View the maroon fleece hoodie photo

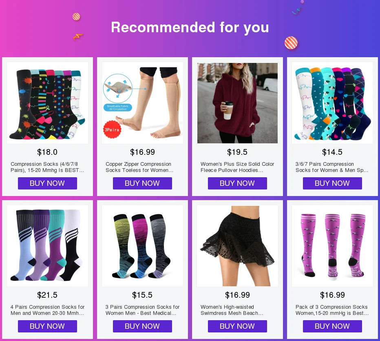237,103
